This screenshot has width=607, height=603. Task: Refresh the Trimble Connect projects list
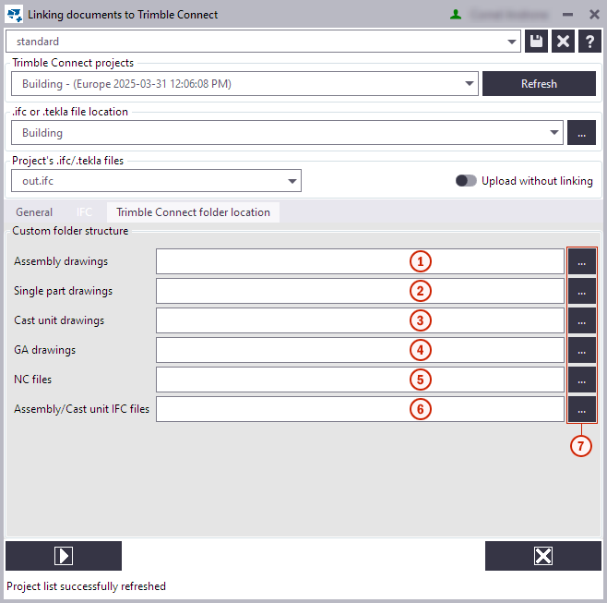point(539,83)
